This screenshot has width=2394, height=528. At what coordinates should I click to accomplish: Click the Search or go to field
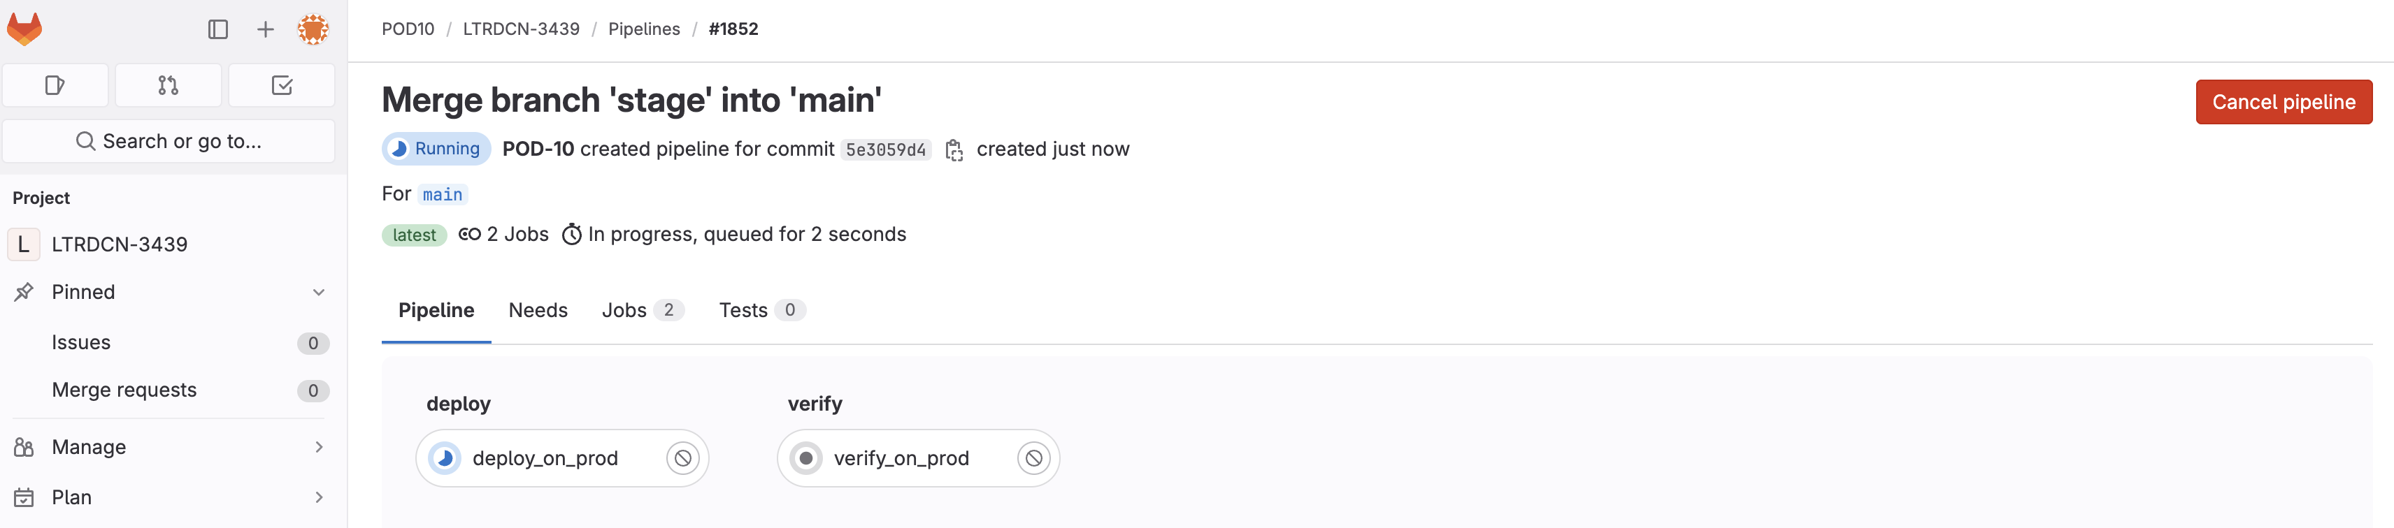click(x=169, y=141)
